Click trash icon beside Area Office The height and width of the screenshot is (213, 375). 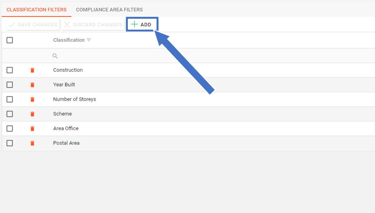[32, 128]
